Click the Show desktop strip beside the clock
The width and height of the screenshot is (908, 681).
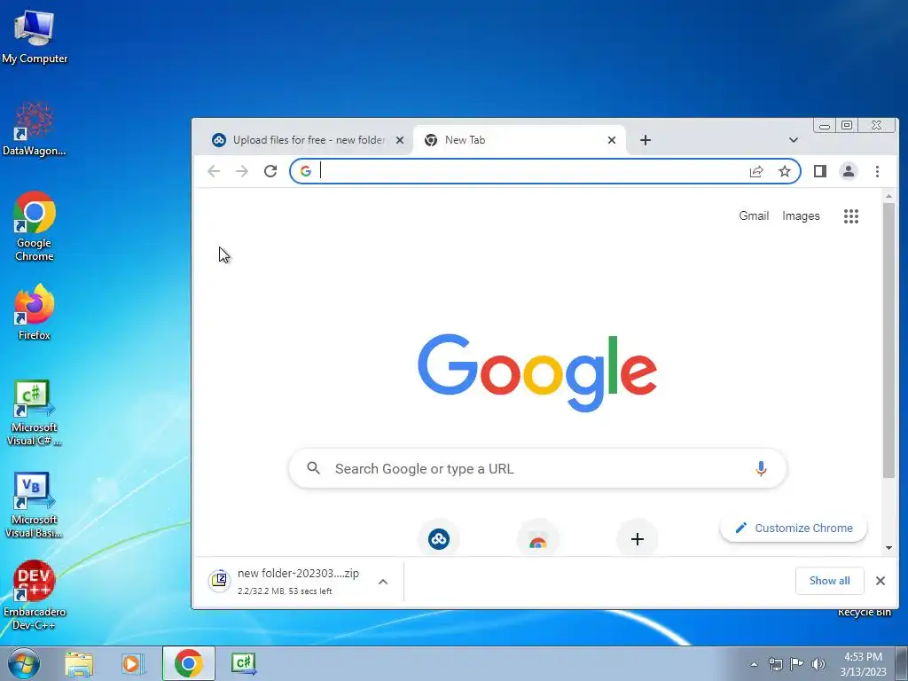click(x=902, y=663)
